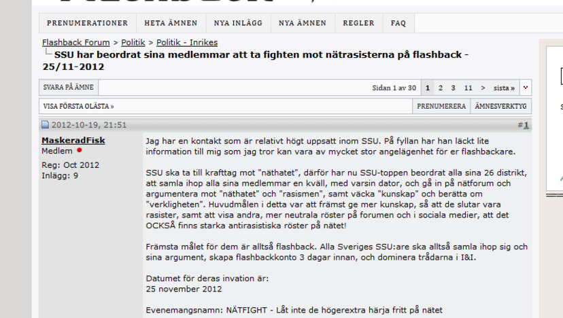The image size is (563, 318).
Task: Click Visa första olästa »
Action: (x=78, y=106)
